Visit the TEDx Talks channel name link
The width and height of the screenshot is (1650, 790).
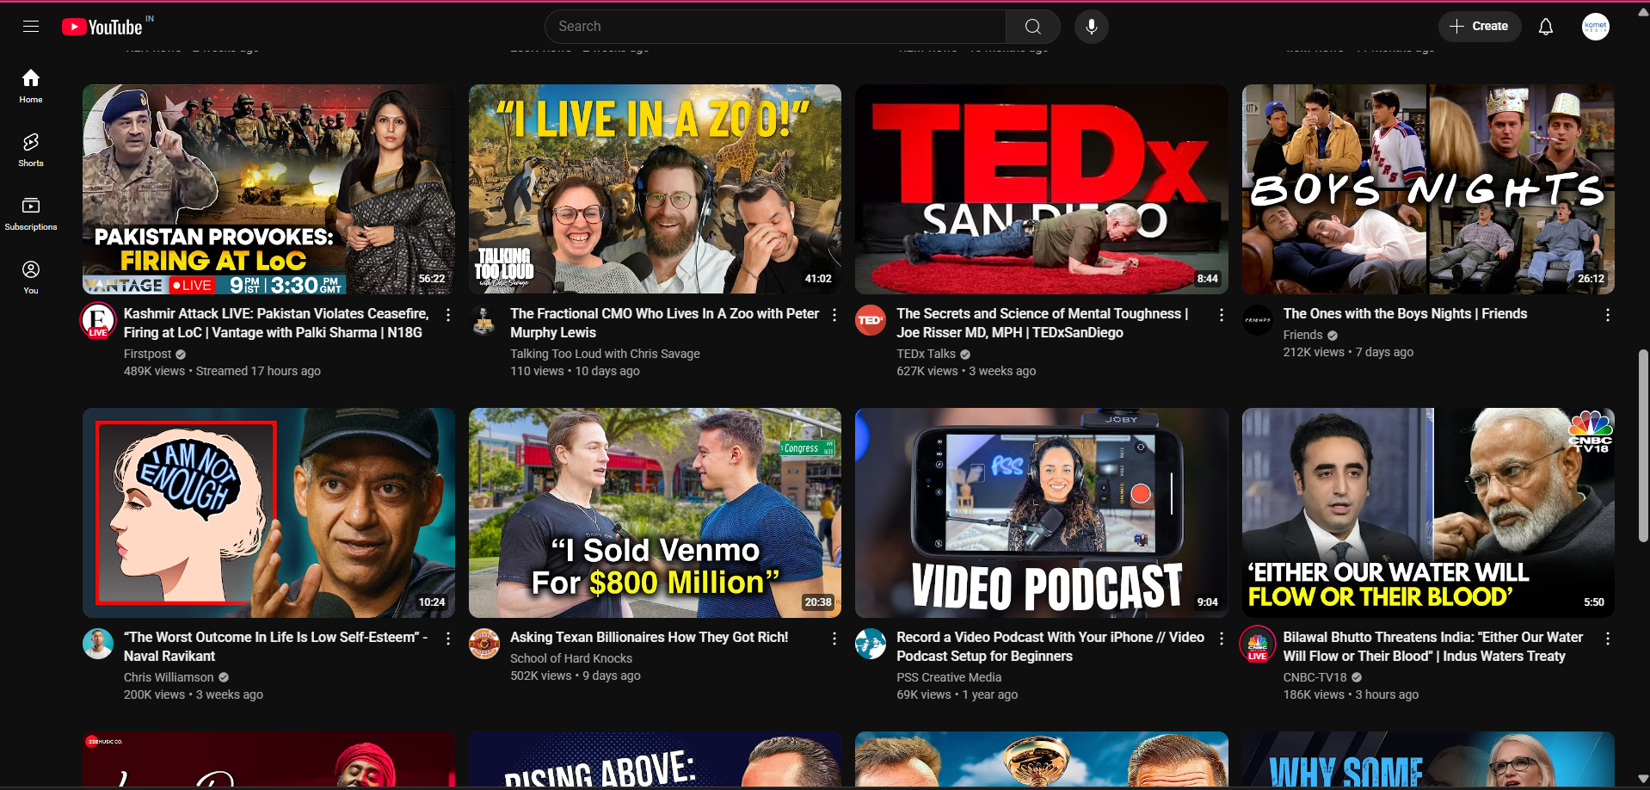(x=926, y=354)
